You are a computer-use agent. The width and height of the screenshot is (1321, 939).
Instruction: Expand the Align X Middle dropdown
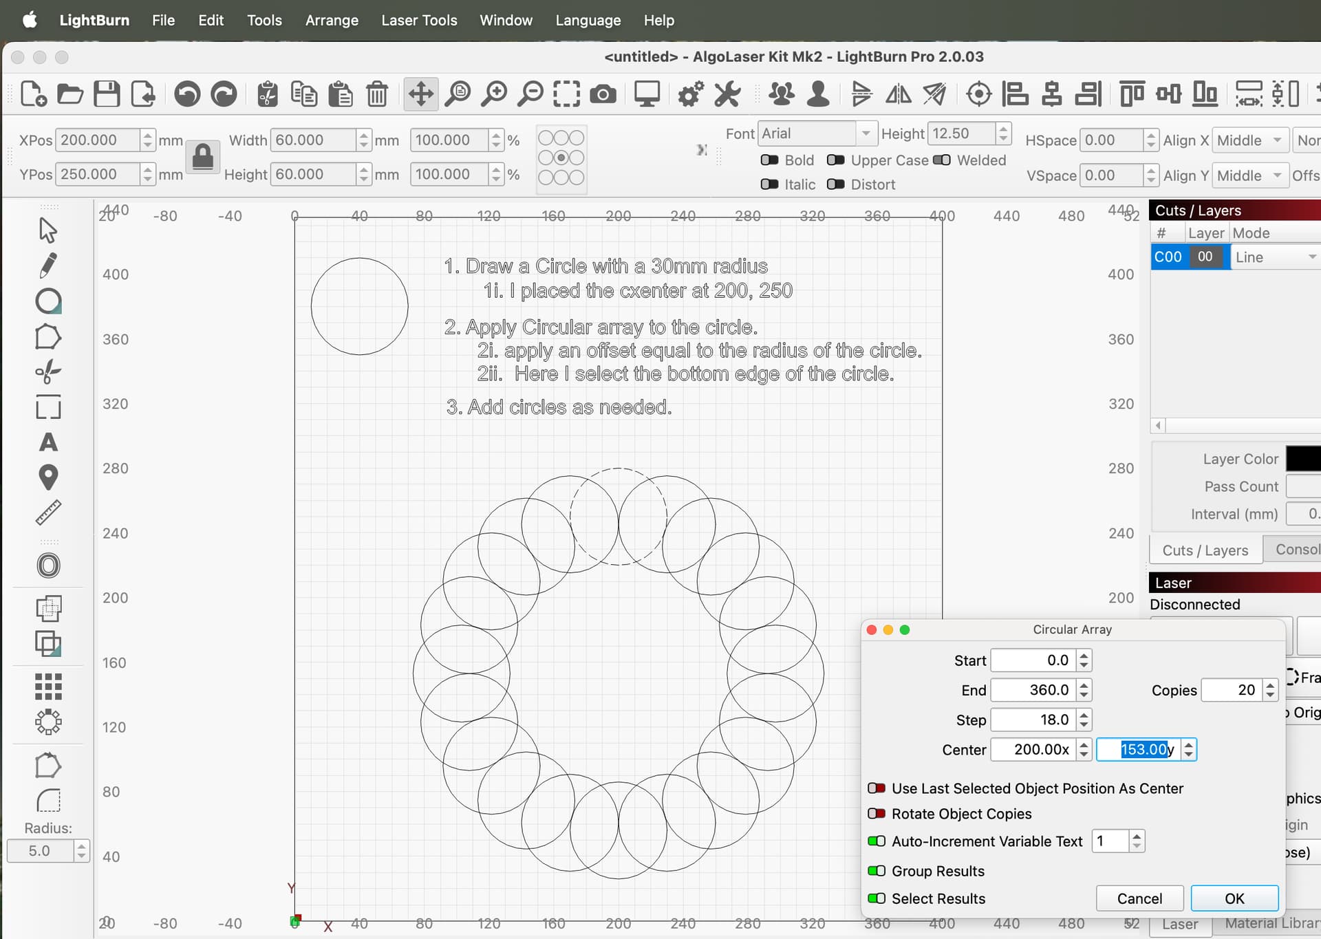coord(1249,140)
